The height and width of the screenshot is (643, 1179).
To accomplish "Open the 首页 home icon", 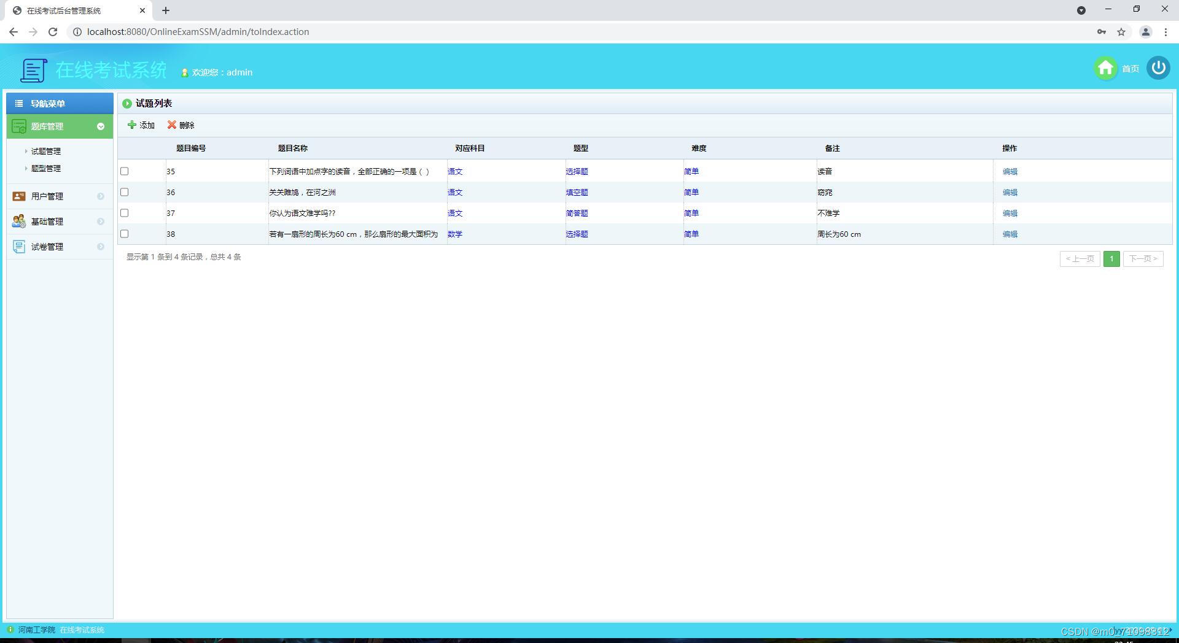I will (x=1105, y=68).
